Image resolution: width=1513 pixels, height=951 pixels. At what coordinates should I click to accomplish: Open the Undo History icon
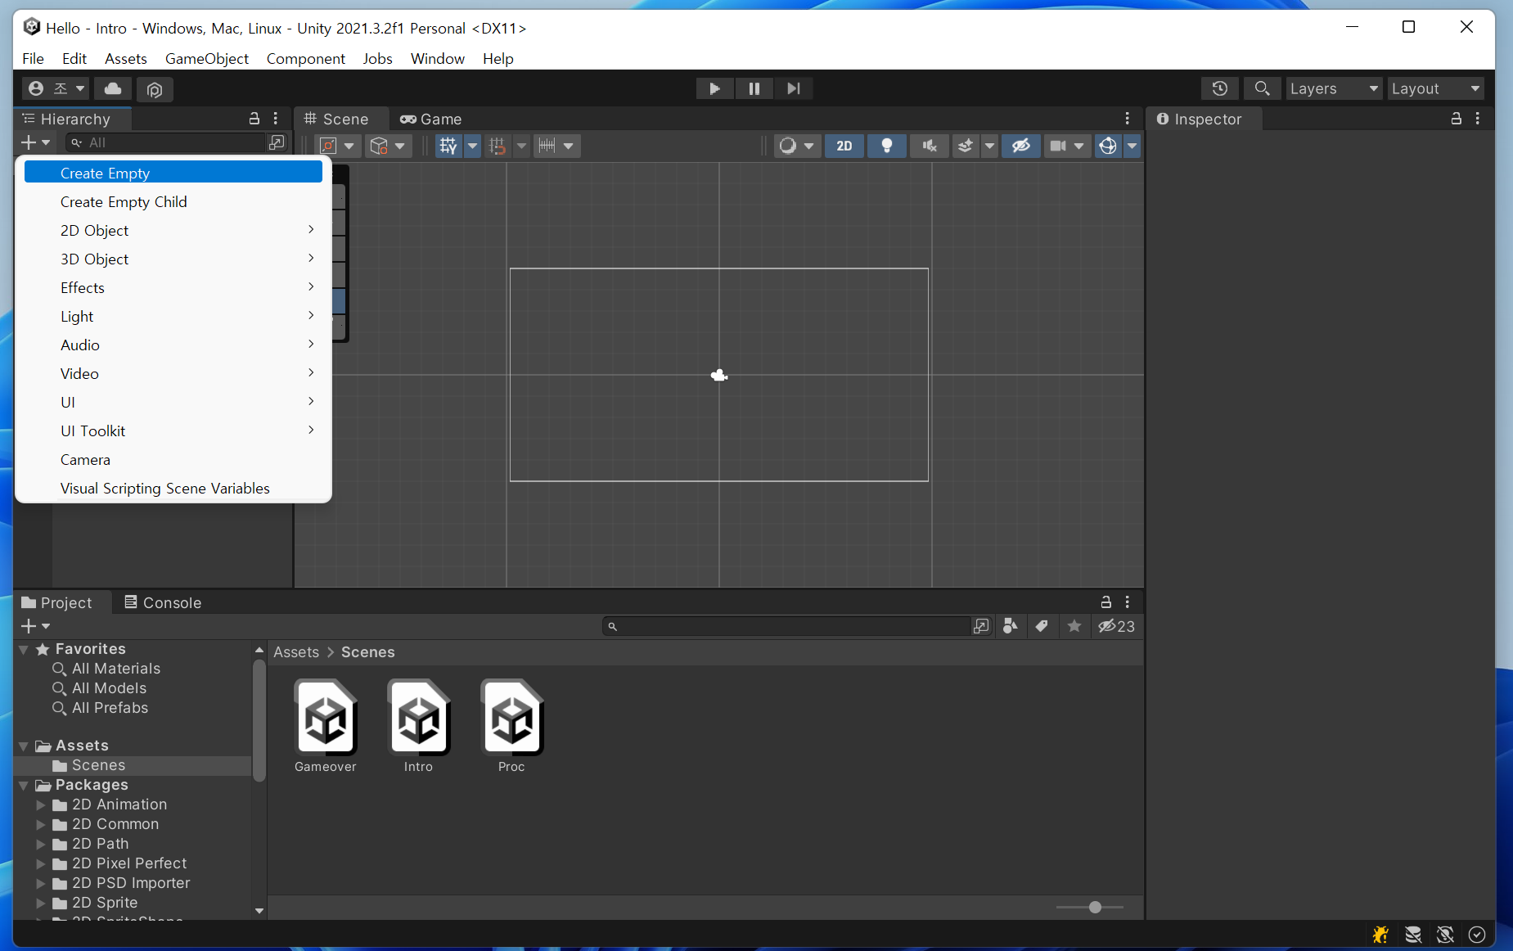(1219, 88)
